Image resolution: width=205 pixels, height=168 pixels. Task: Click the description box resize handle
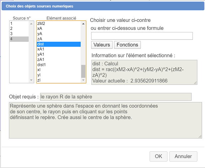point(200,137)
